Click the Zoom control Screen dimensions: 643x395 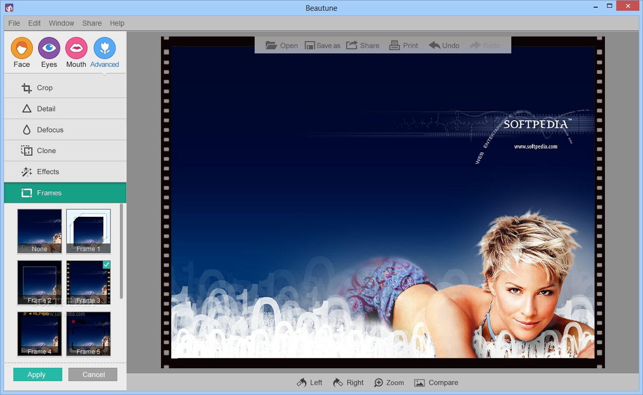tap(389, 383)
